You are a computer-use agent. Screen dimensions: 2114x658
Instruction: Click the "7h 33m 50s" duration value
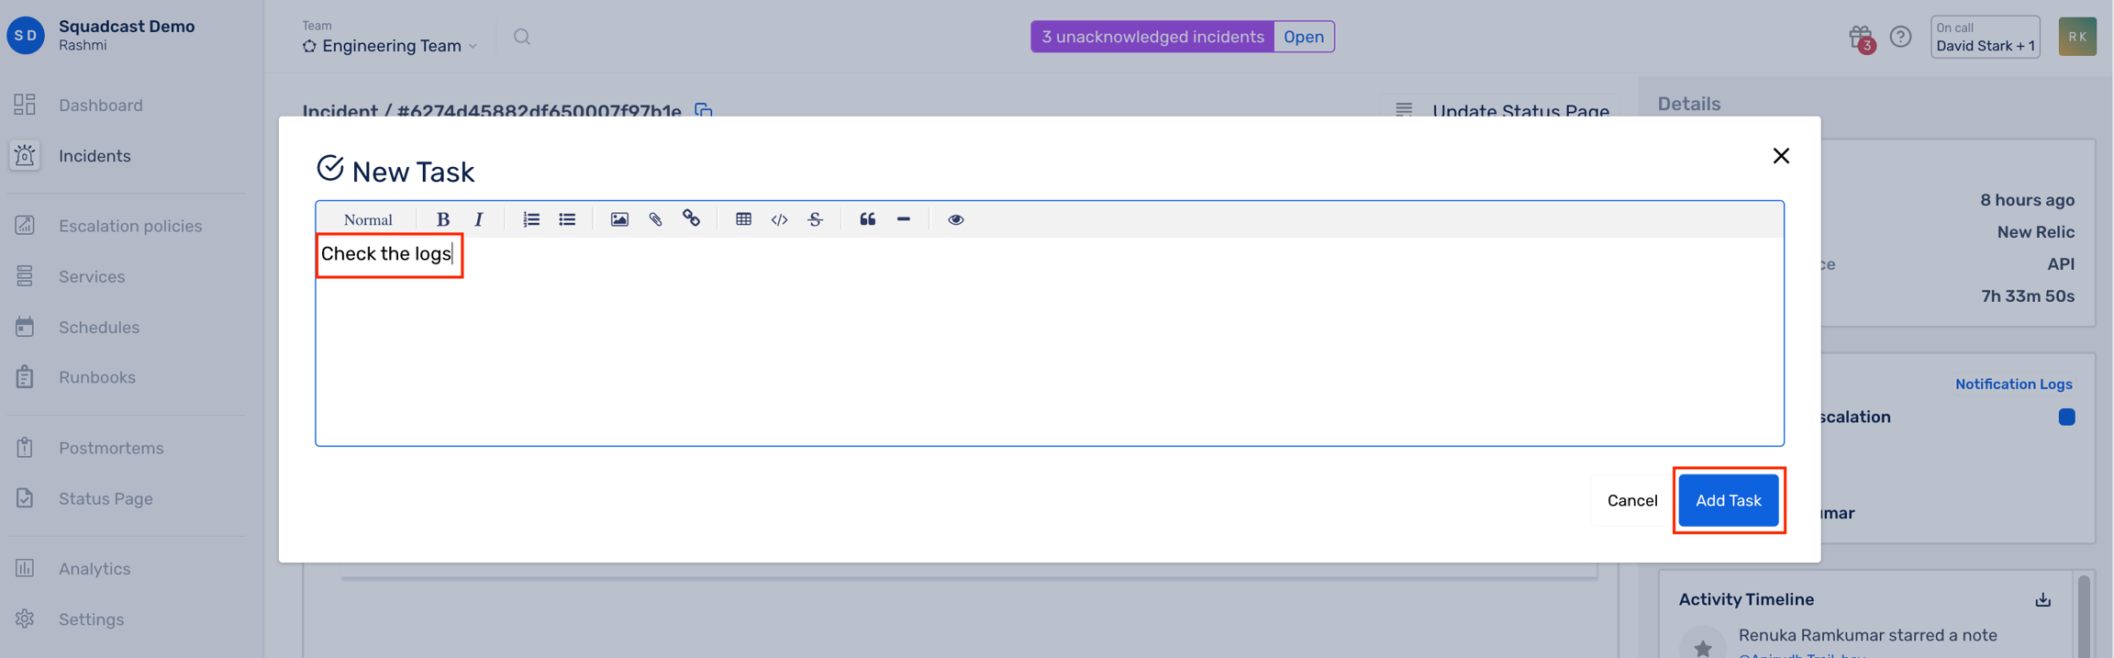click(x=2028, y=296)
